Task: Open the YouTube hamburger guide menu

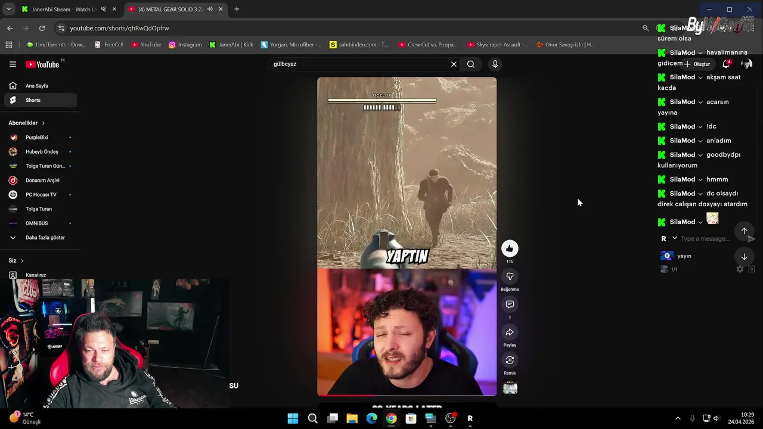Action: coord(13,64)
